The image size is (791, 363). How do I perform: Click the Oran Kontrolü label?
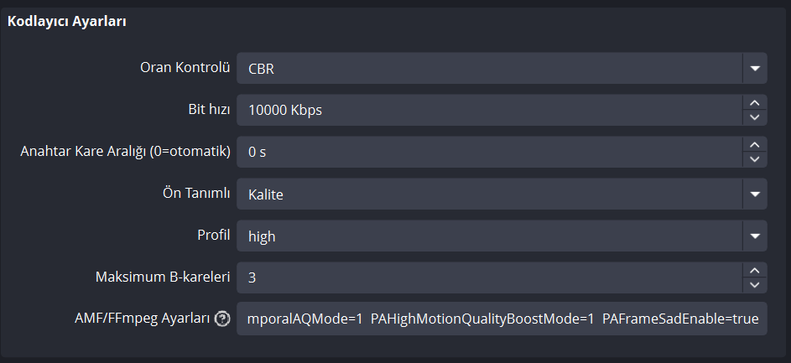(185, 68)
